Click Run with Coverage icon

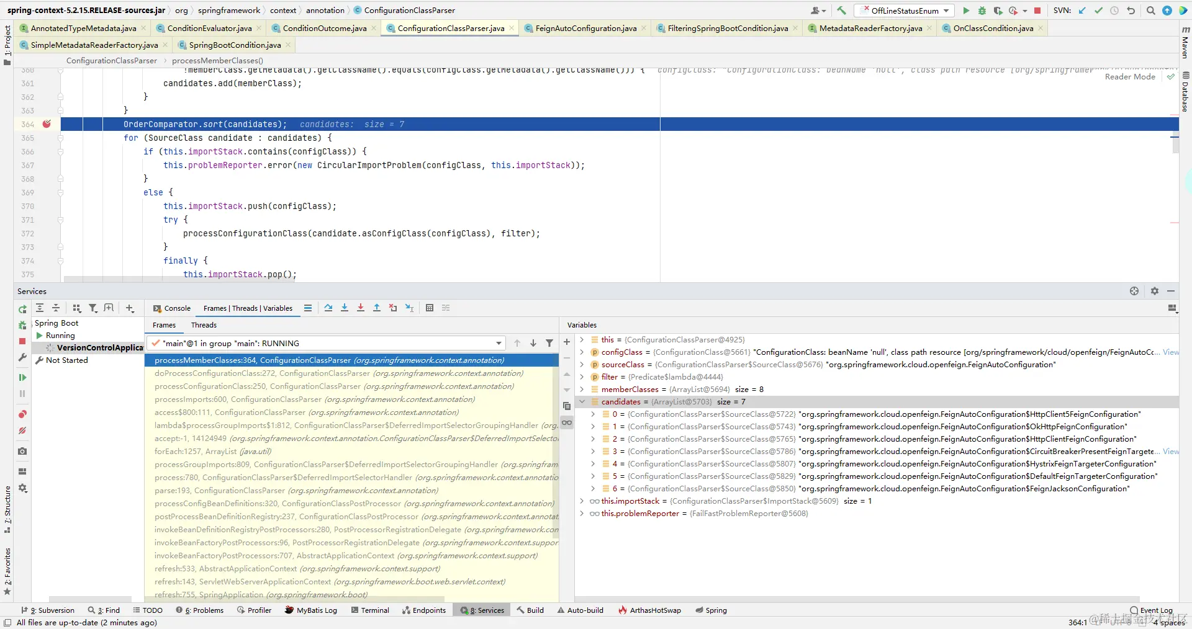click(x=998, y=11)
